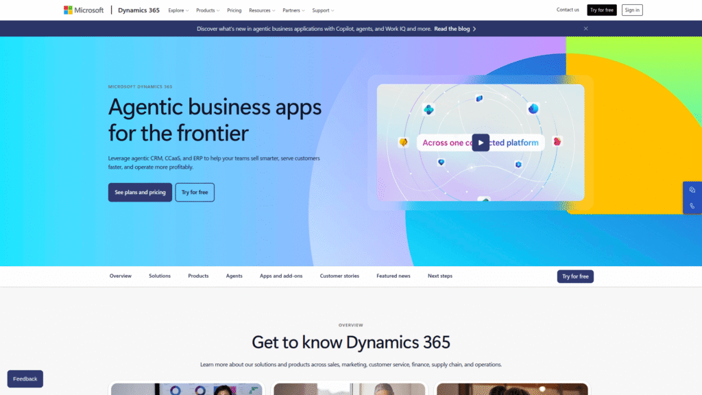Jump to the Solutions section tab
The width and height of the screenshot is (702, 395).
(x=160, y=276)
